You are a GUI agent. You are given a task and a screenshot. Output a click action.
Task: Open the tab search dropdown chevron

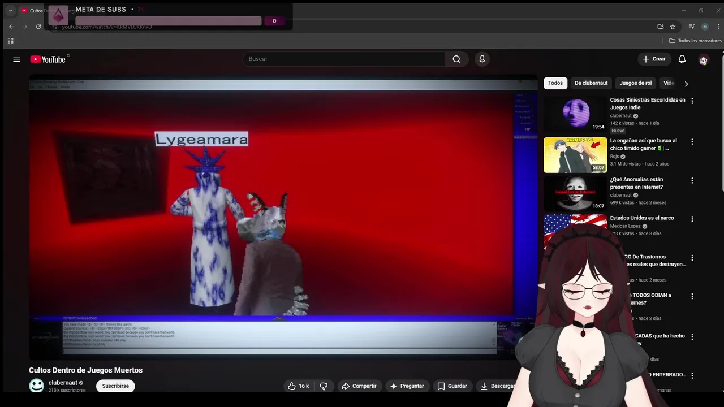click(x=10, y=10)
